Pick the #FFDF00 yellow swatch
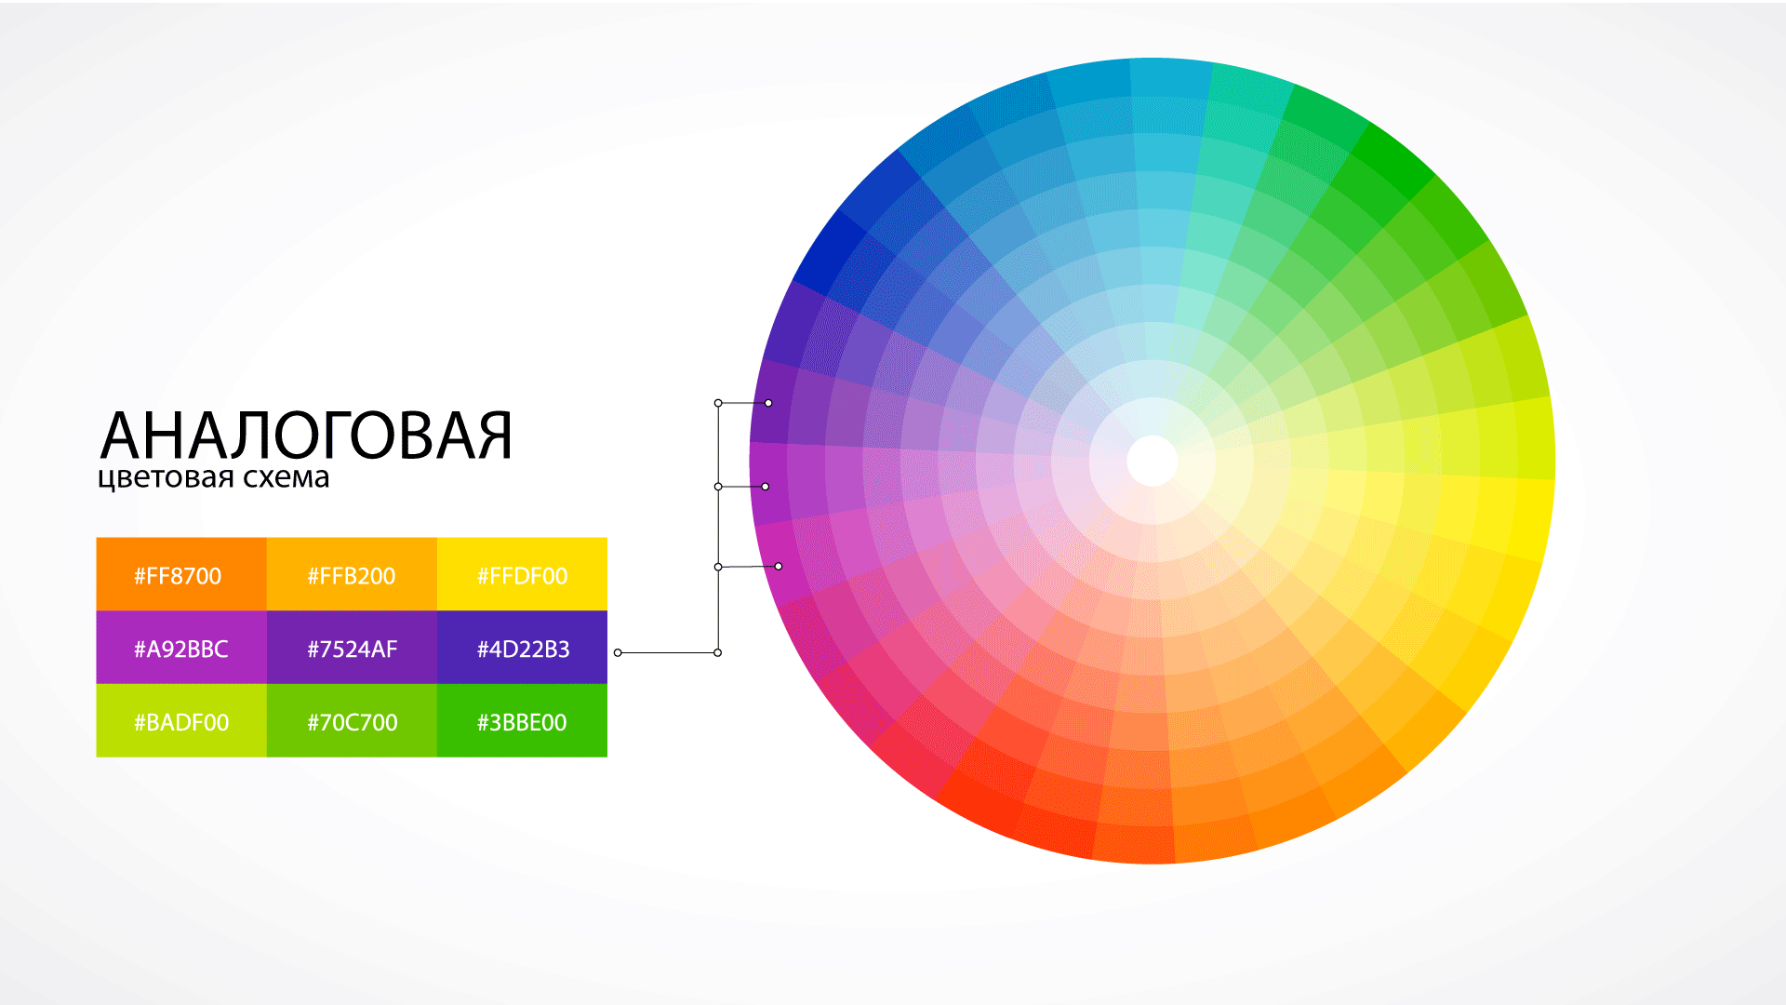The image size is (1786, 1005). (522, 574)
